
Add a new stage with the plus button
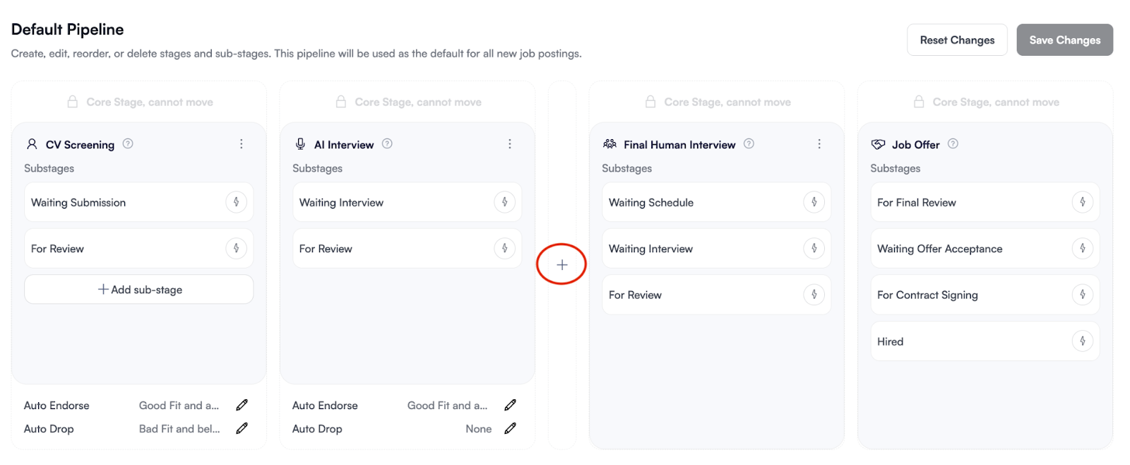[x=561, y=265]
